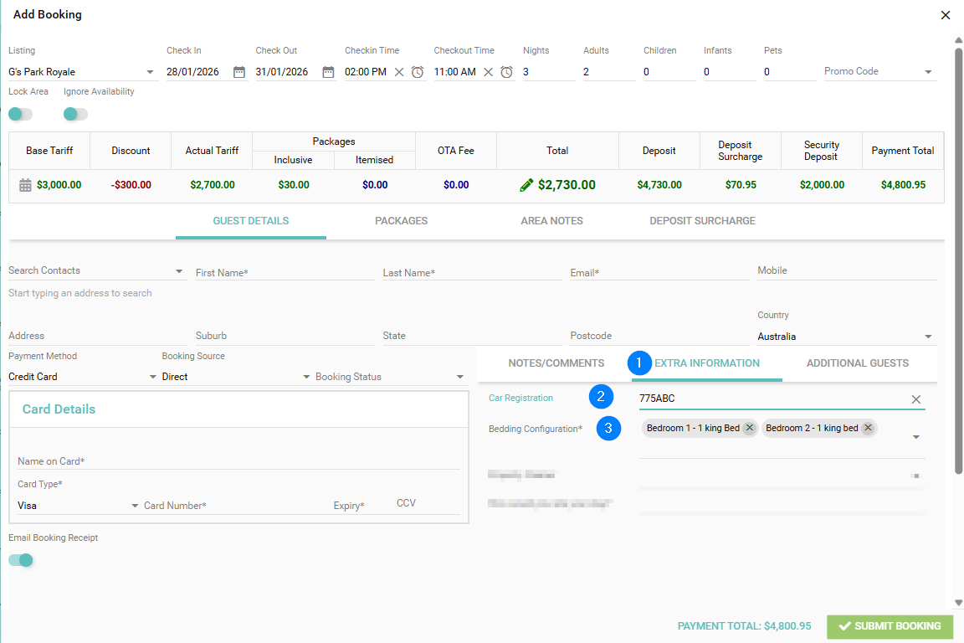Image resolution: width=964 pixels, height=643 pixels.
Task: Open the Check In calendar picker
Action: coord(239,72)
